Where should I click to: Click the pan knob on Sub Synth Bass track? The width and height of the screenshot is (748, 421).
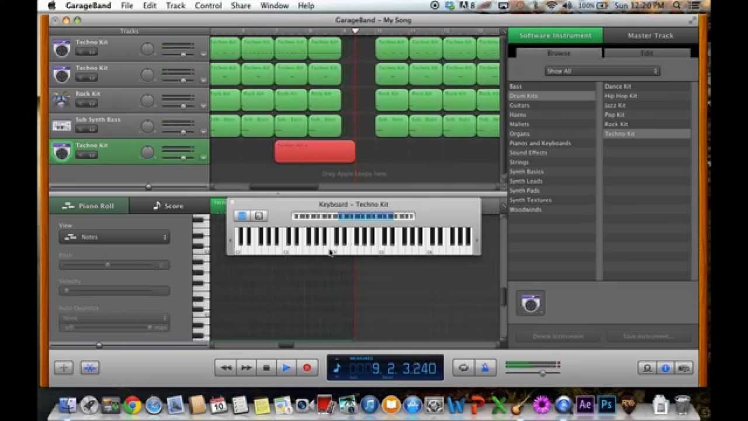click(x=148, y=126)
